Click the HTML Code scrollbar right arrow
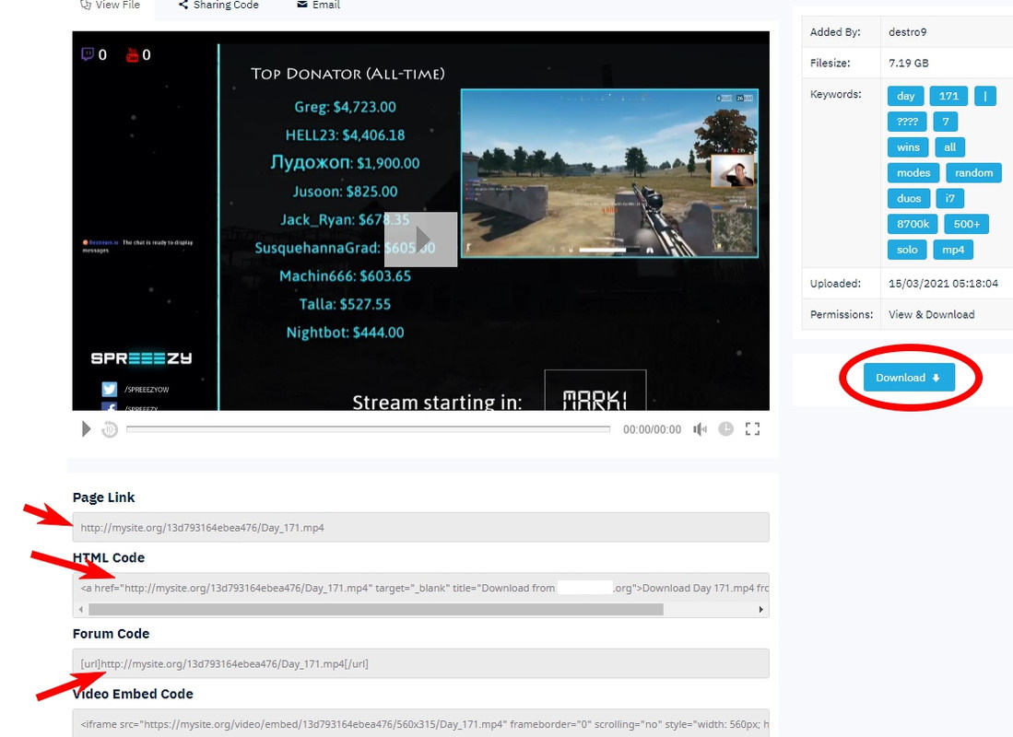This screenshot has height=737, width=1013. pyautogui.click(x=761, y=609)
